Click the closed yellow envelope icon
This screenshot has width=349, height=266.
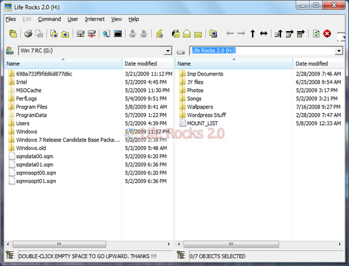[198, 34]
